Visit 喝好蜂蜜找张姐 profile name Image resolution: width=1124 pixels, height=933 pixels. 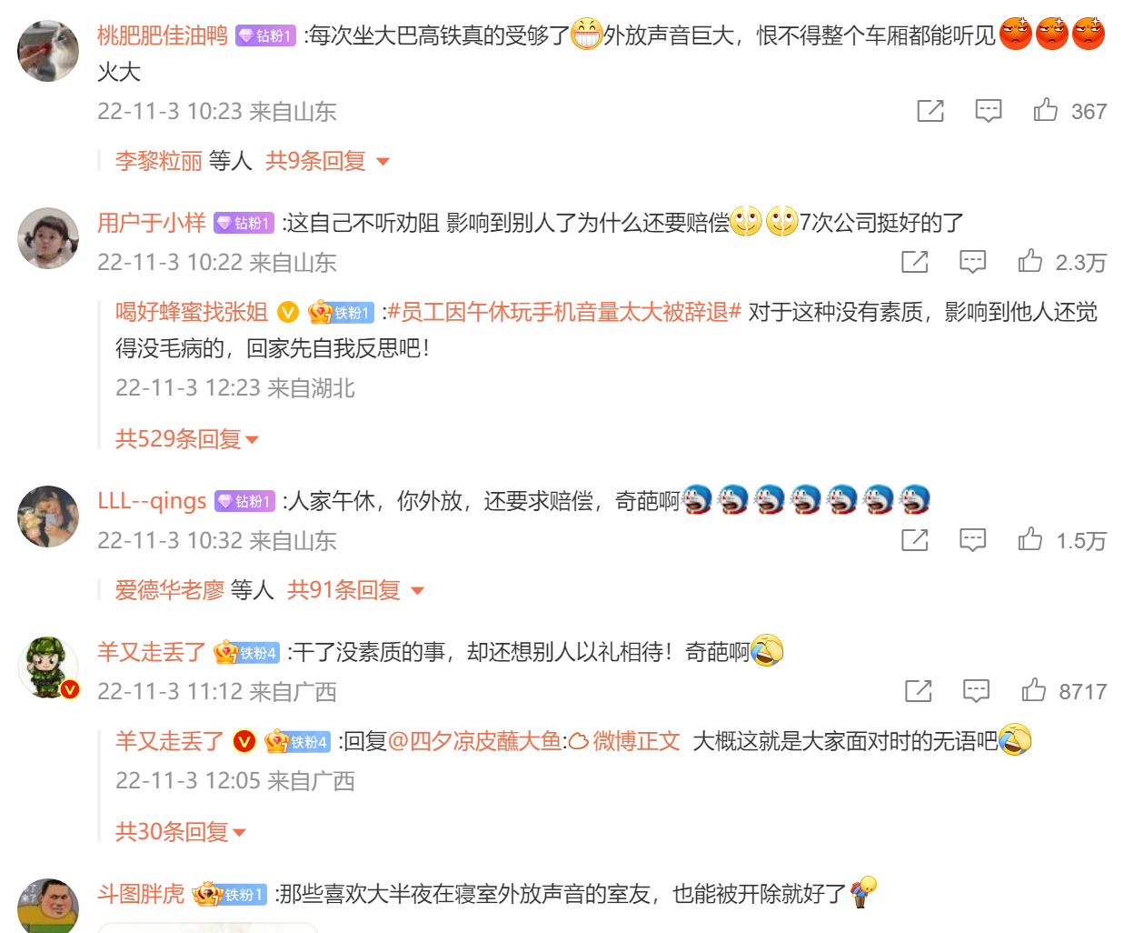[x=191, y=312]
